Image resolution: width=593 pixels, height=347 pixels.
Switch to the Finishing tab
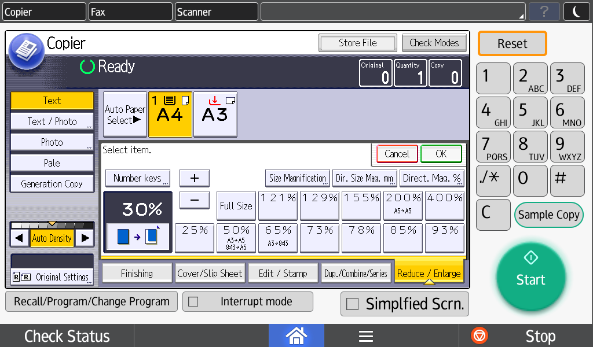tap(137, 274)
